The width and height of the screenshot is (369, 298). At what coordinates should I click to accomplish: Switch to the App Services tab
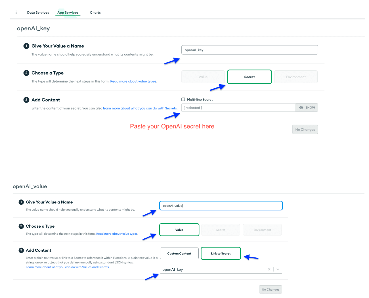[x=68, y=12]
